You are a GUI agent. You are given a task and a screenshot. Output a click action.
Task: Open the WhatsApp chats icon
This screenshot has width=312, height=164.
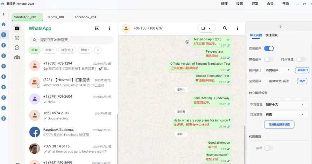(17, 28)
